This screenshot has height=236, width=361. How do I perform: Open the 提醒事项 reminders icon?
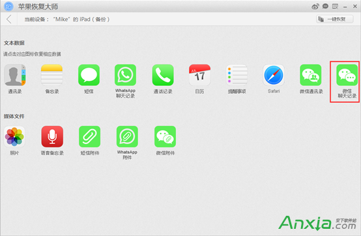(237, 75)
